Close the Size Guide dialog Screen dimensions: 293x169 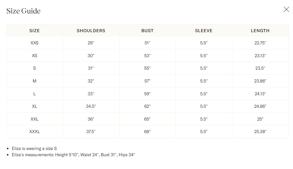tap(286, 9)
